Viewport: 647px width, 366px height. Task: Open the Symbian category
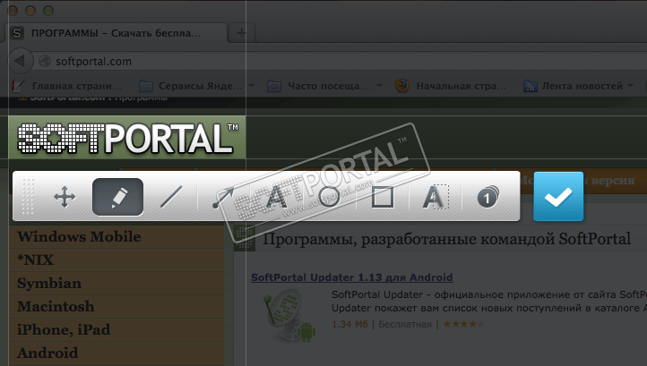116,283
